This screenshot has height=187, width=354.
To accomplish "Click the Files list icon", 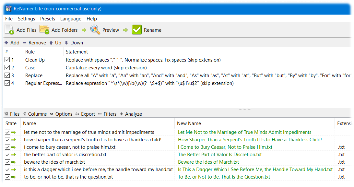I will pyautogui.click(x=6, y=114).
